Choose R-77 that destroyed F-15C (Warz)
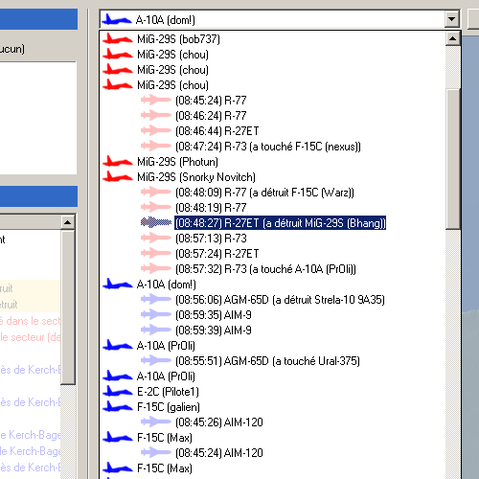Viewport: 479px width, 479px height. click(264, 193)
